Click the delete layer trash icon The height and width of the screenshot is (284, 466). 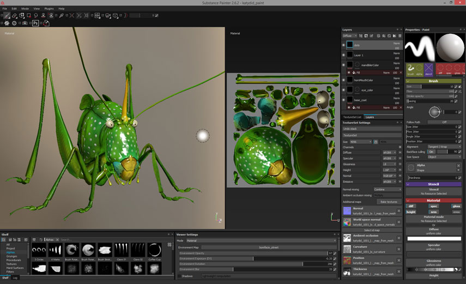point(400,36)
